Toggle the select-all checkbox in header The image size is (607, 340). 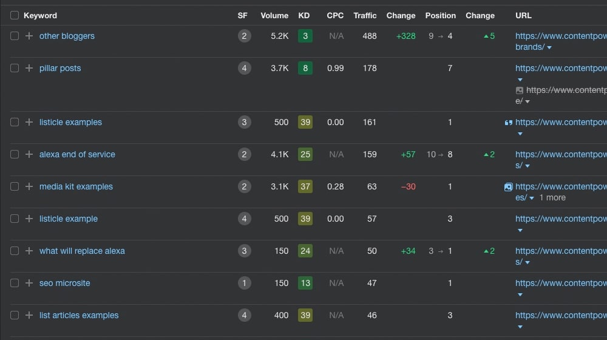pyautogui.click(x=15, y=15)
